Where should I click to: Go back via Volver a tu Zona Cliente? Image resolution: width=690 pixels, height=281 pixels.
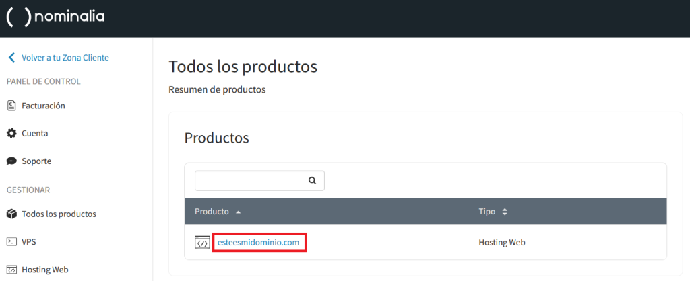click(65, 58)
